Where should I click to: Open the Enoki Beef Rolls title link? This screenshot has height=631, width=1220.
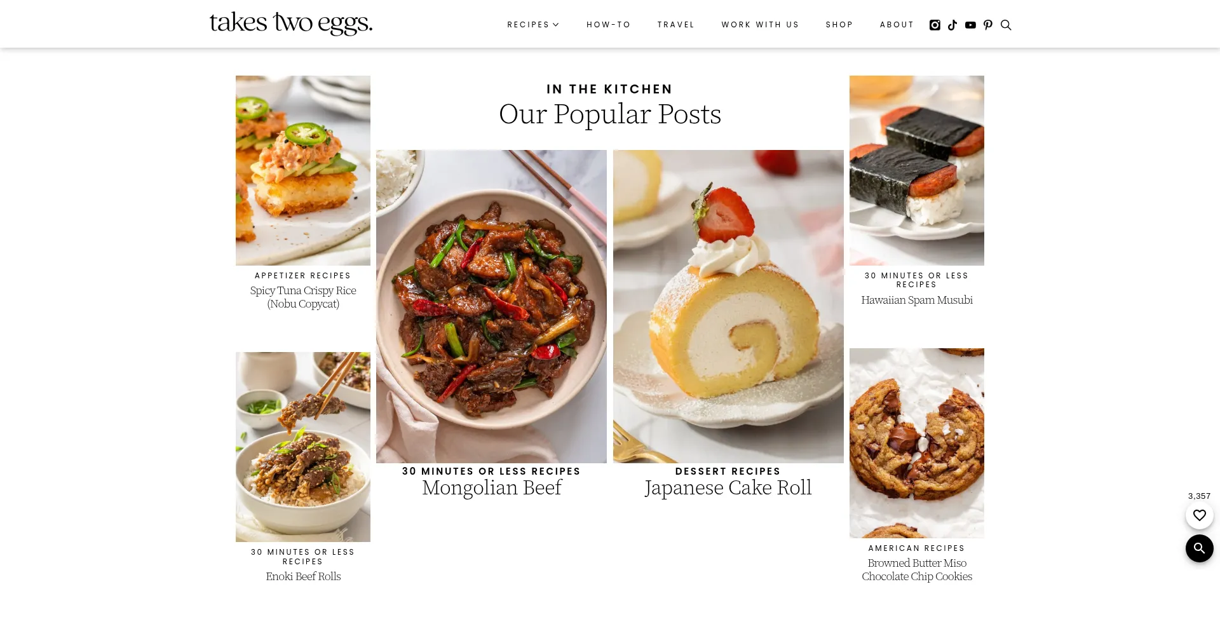coord(303,576)
